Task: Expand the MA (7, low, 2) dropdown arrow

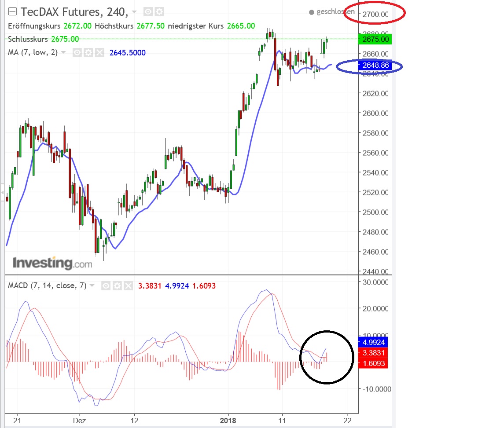Action: 63,52
